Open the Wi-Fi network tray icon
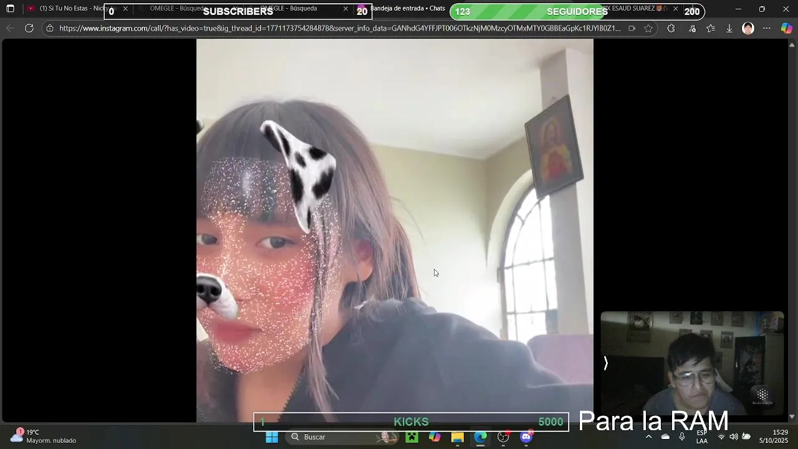 coord(721,437)
